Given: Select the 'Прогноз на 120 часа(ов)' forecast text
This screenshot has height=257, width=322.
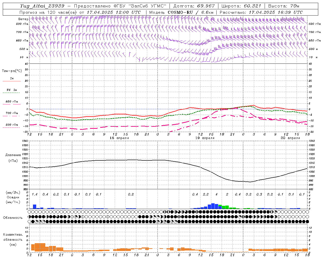Looking at the screenshot, I should point(49,12).
